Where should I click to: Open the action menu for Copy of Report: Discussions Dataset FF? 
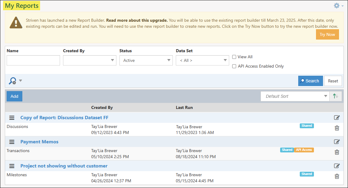11,118
